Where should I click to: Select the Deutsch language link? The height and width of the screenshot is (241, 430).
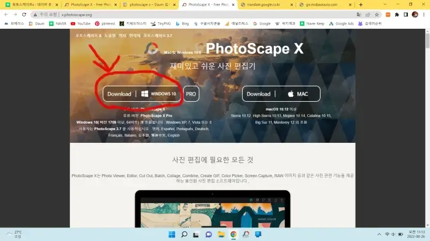[202, 129]
